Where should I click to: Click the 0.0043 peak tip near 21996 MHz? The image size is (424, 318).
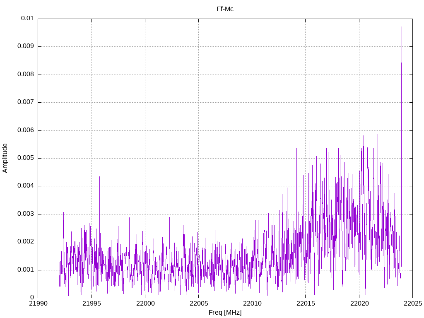point(99,177)
